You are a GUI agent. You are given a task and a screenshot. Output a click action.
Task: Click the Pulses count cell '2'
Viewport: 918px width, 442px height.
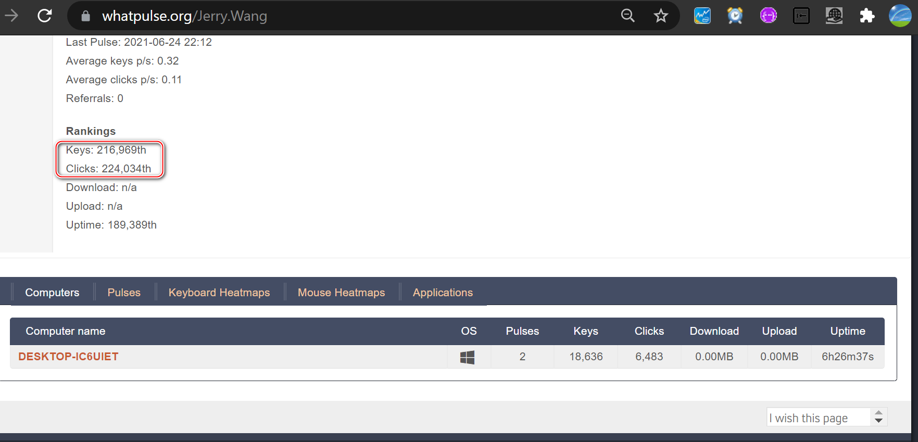[522, 357]
